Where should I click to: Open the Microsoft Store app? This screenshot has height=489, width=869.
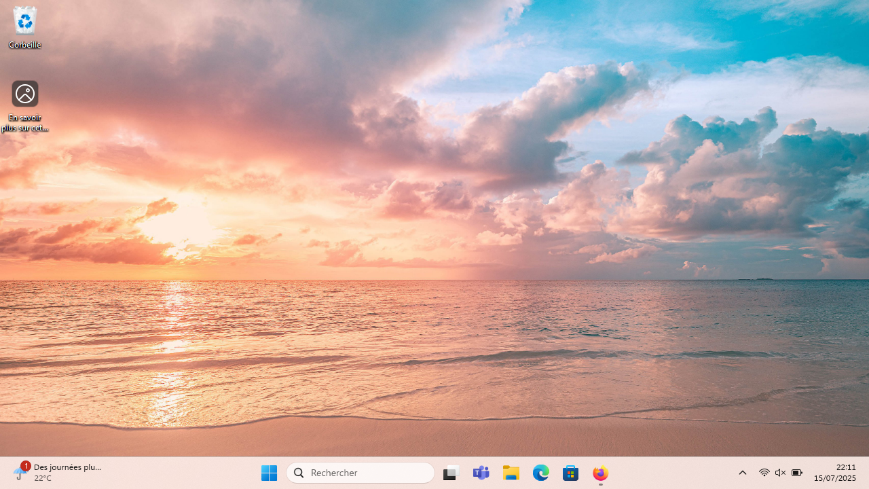[571, 473]
